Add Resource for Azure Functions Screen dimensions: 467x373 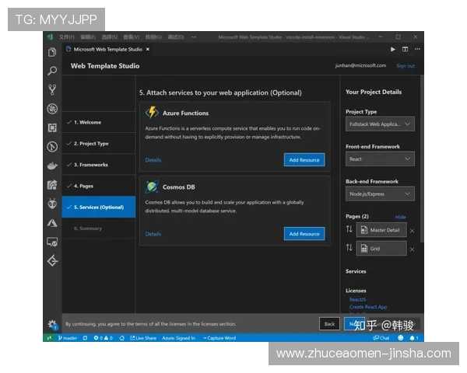[304, 159]
